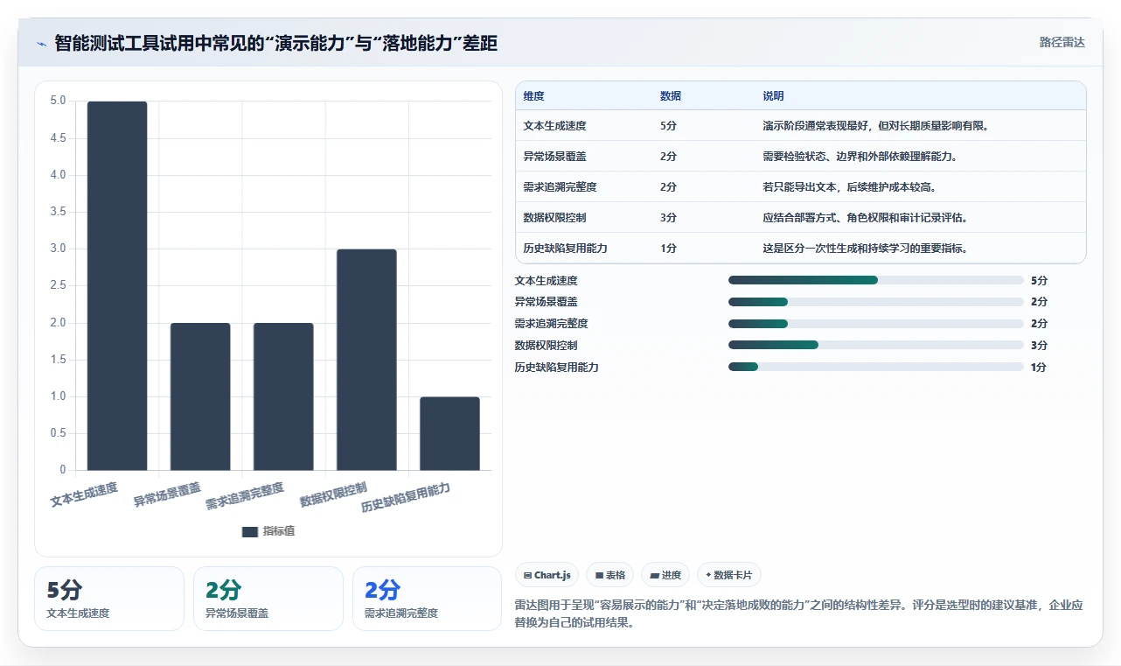
Task: Click the 5分 cell in the table
Action: point(668,126)
